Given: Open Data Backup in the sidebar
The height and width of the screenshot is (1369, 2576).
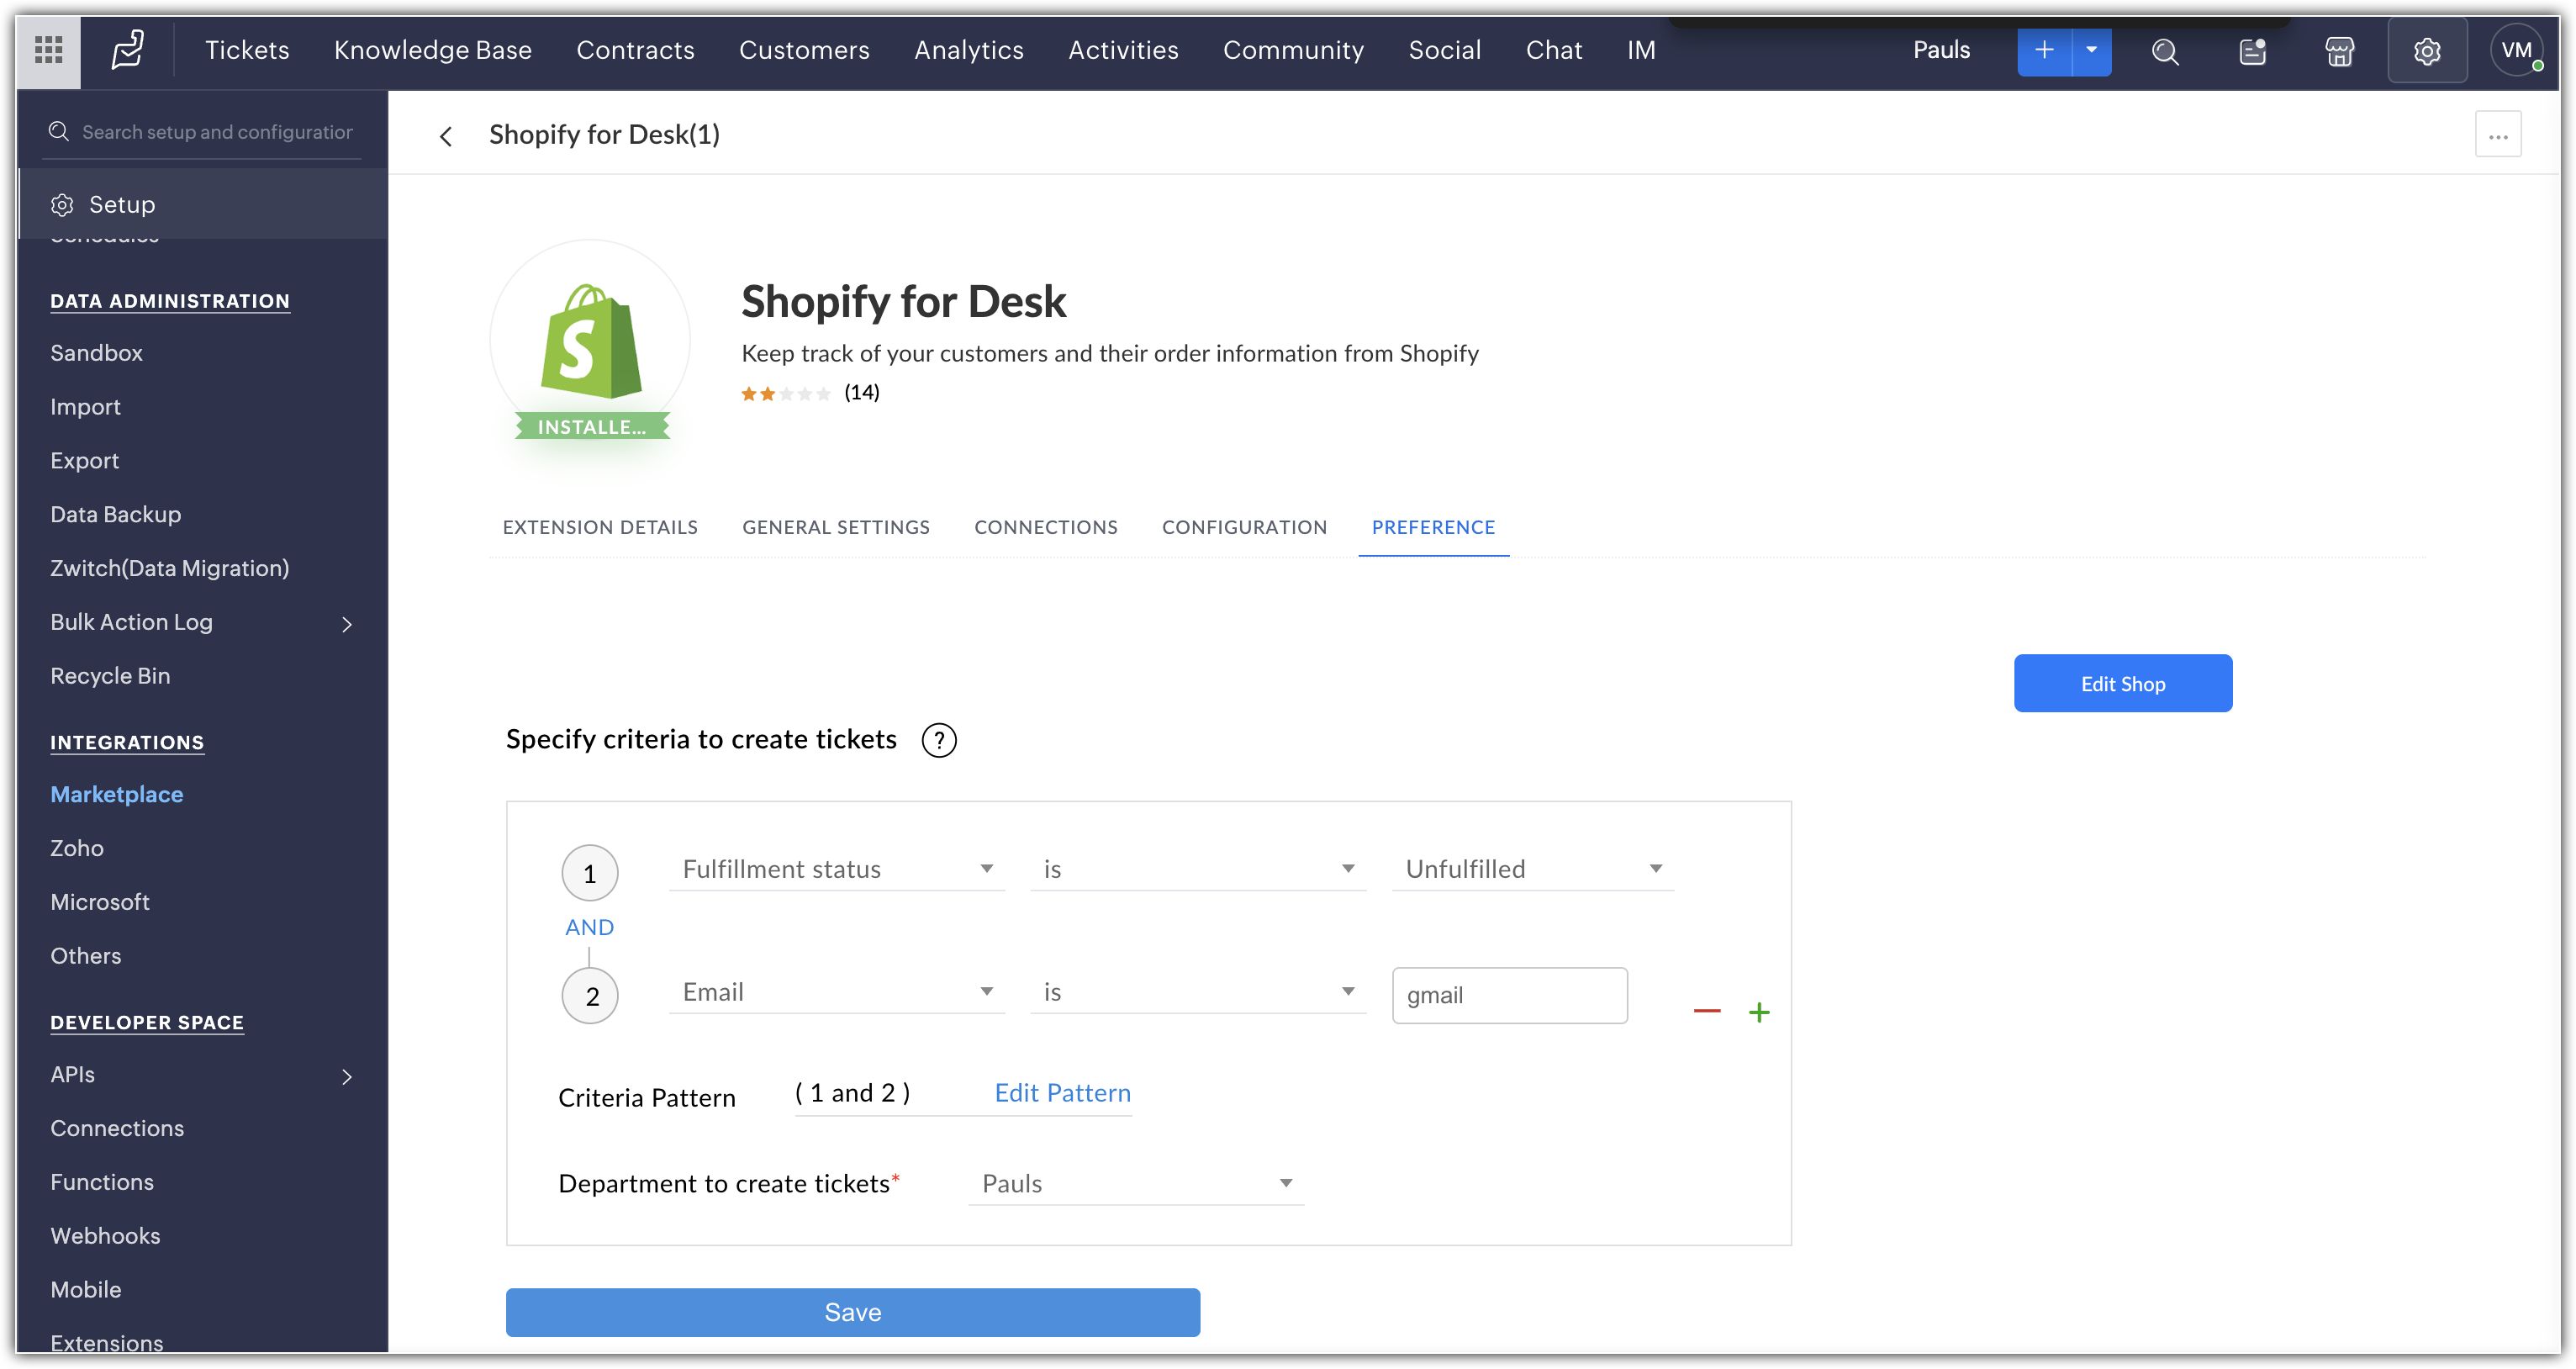Looking at the screenshot, I should click(x=116, y=514).
